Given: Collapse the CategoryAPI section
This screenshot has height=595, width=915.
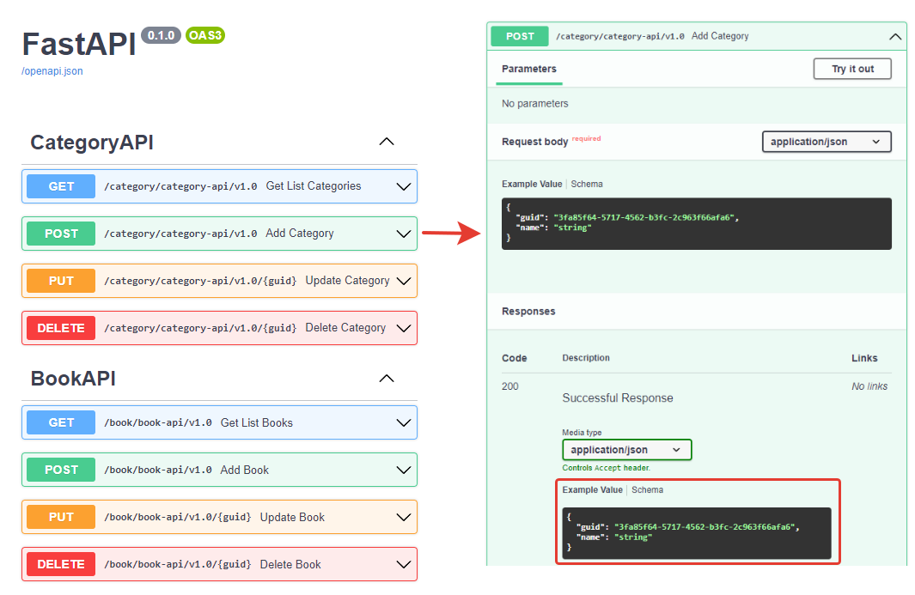Looking at the screenshot, I should coord(387,142).
